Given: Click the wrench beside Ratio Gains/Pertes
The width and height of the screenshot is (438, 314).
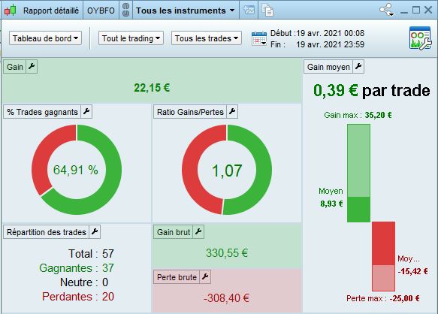Looking at the screenshot, I should click(x=232, y=111).
